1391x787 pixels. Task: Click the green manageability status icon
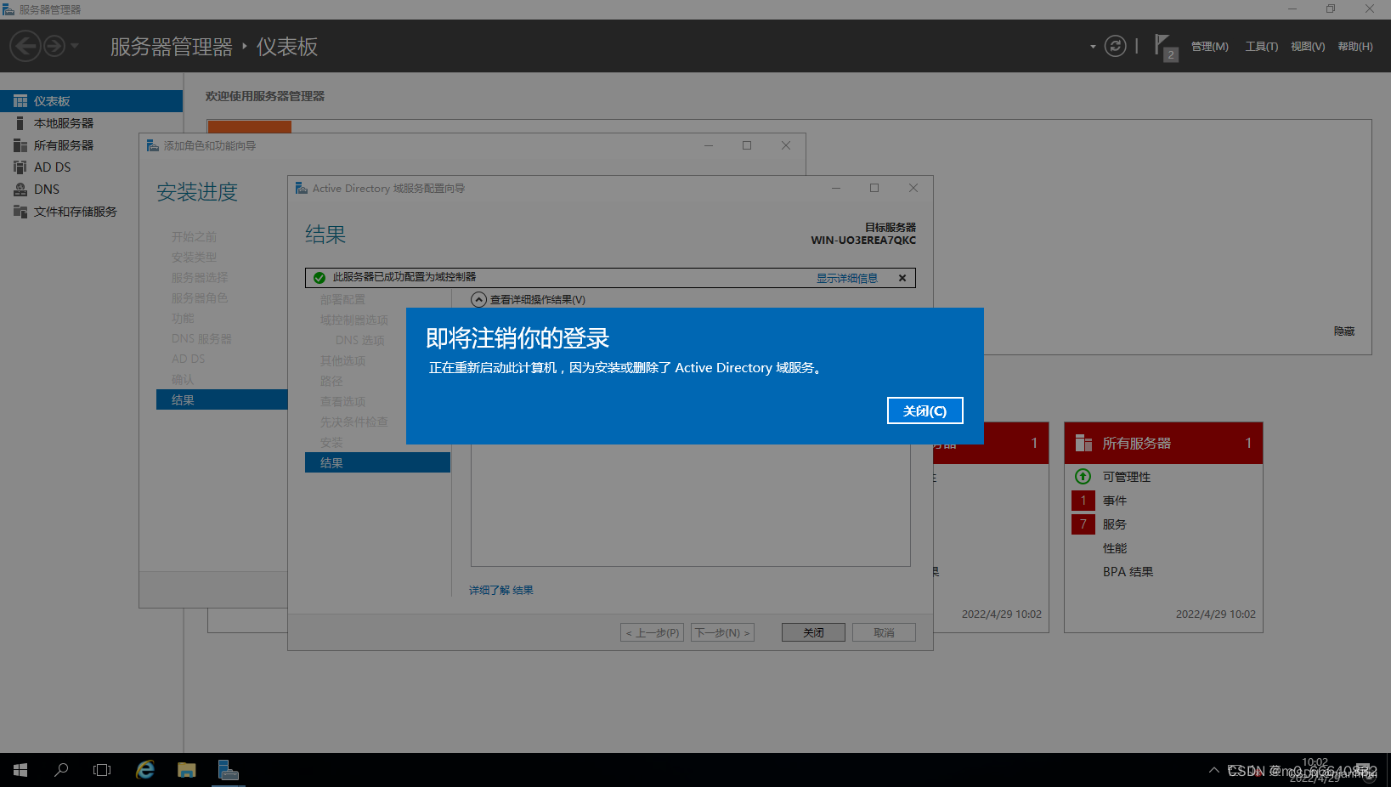(1083, 476)
